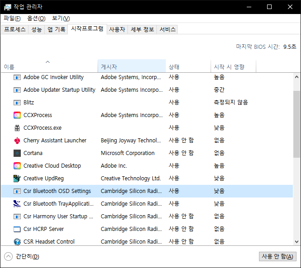The width and height of the screenshot is (301, 268).
Task: Sort by the 게시자 column header
Action: click(x=132, y=66)
